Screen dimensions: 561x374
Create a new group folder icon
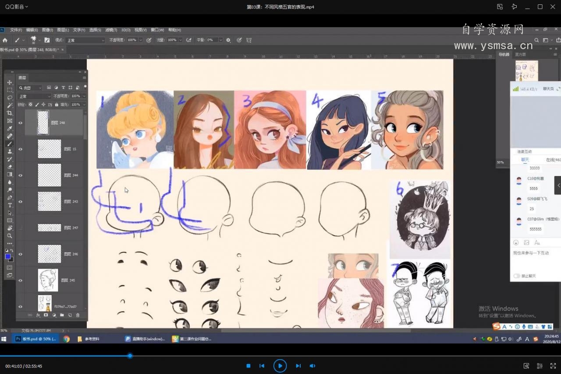pyautogui.click(x=62, y=315)
